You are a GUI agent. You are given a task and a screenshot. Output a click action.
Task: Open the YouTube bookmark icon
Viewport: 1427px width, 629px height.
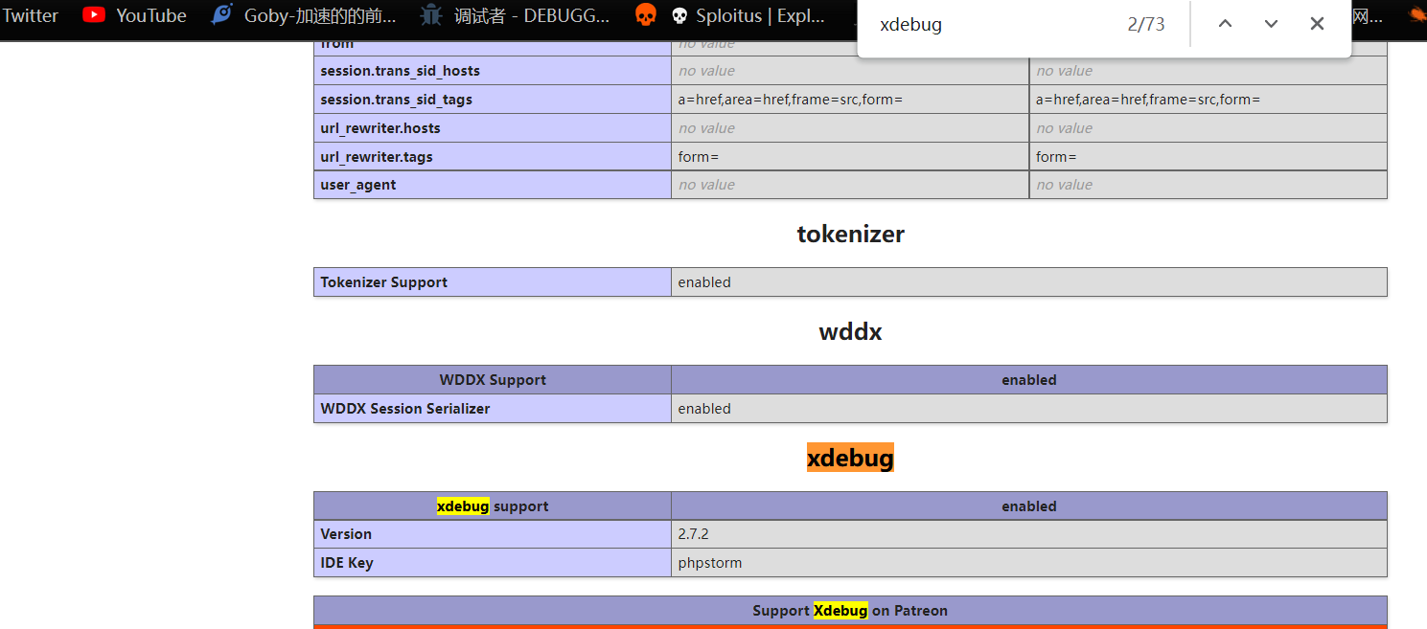point(94,15)
